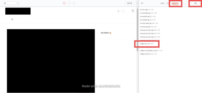Click the round T icon in blog header

pos(133,11)
